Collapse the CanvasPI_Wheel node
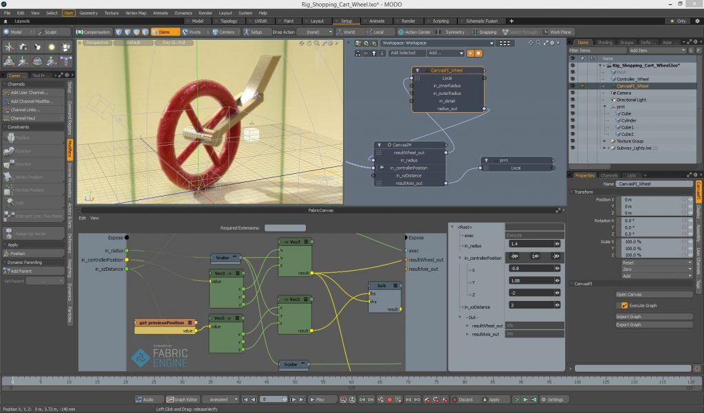Screen dimensions: 704x413 [x=417, y=71]
